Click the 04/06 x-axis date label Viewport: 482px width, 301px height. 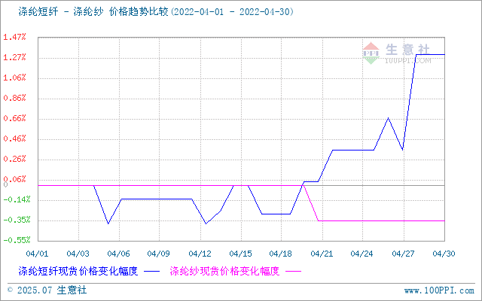(118, 254)
